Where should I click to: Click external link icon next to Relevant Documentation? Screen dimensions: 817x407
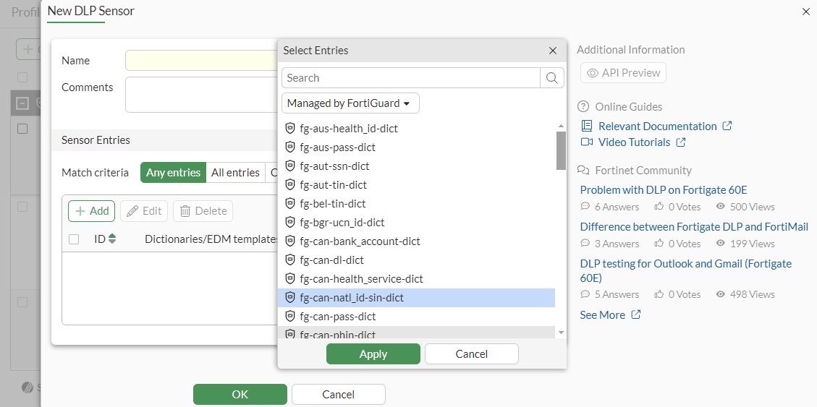tap(727, 126)
